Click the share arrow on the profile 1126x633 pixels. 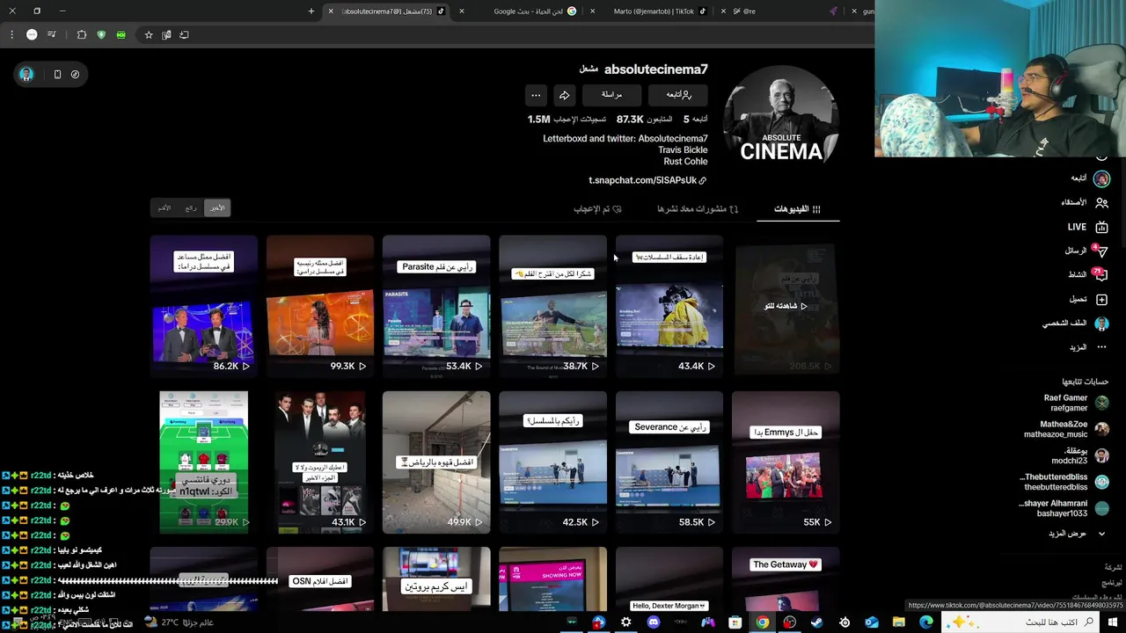[564, 95]
